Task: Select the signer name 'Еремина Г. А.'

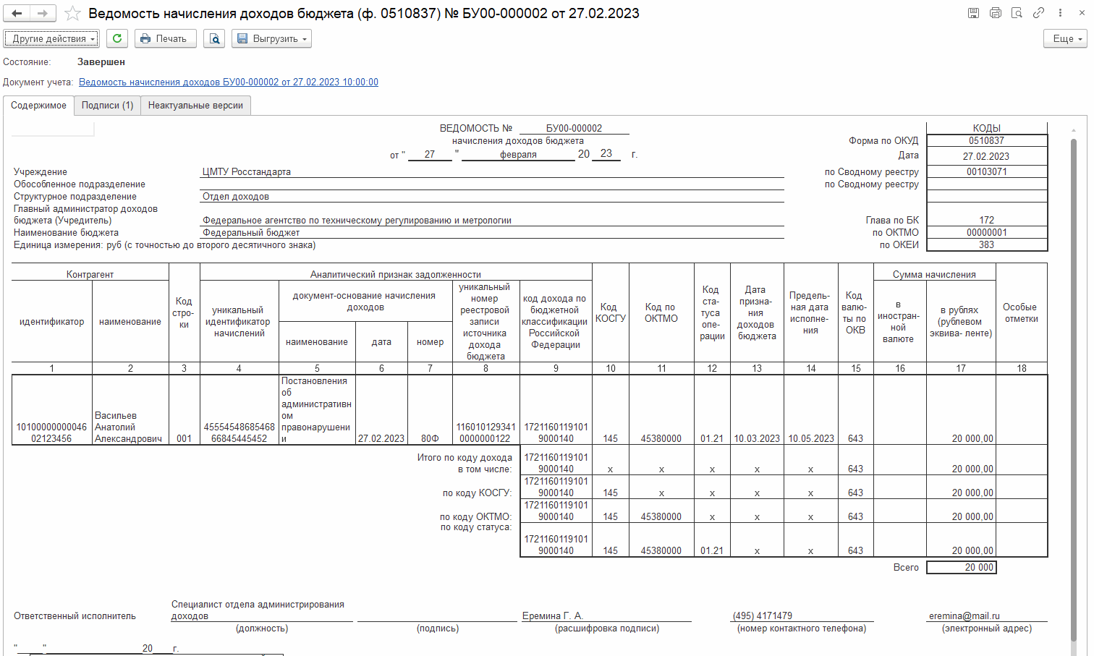Action: [606, 615]
